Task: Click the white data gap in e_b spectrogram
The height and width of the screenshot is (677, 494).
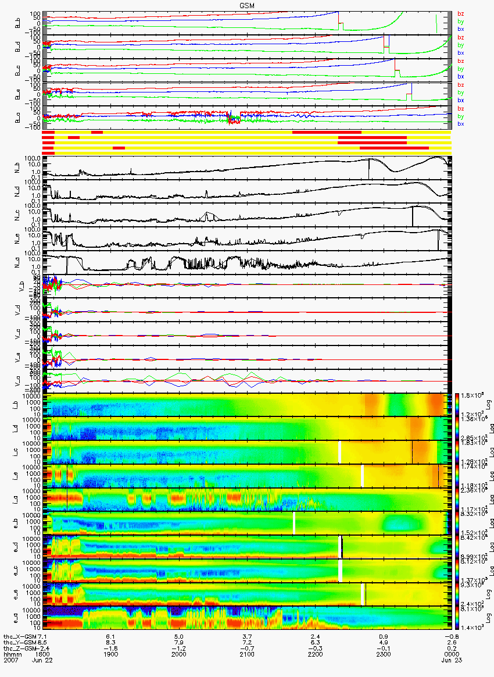Action: [x=294, y=523]
